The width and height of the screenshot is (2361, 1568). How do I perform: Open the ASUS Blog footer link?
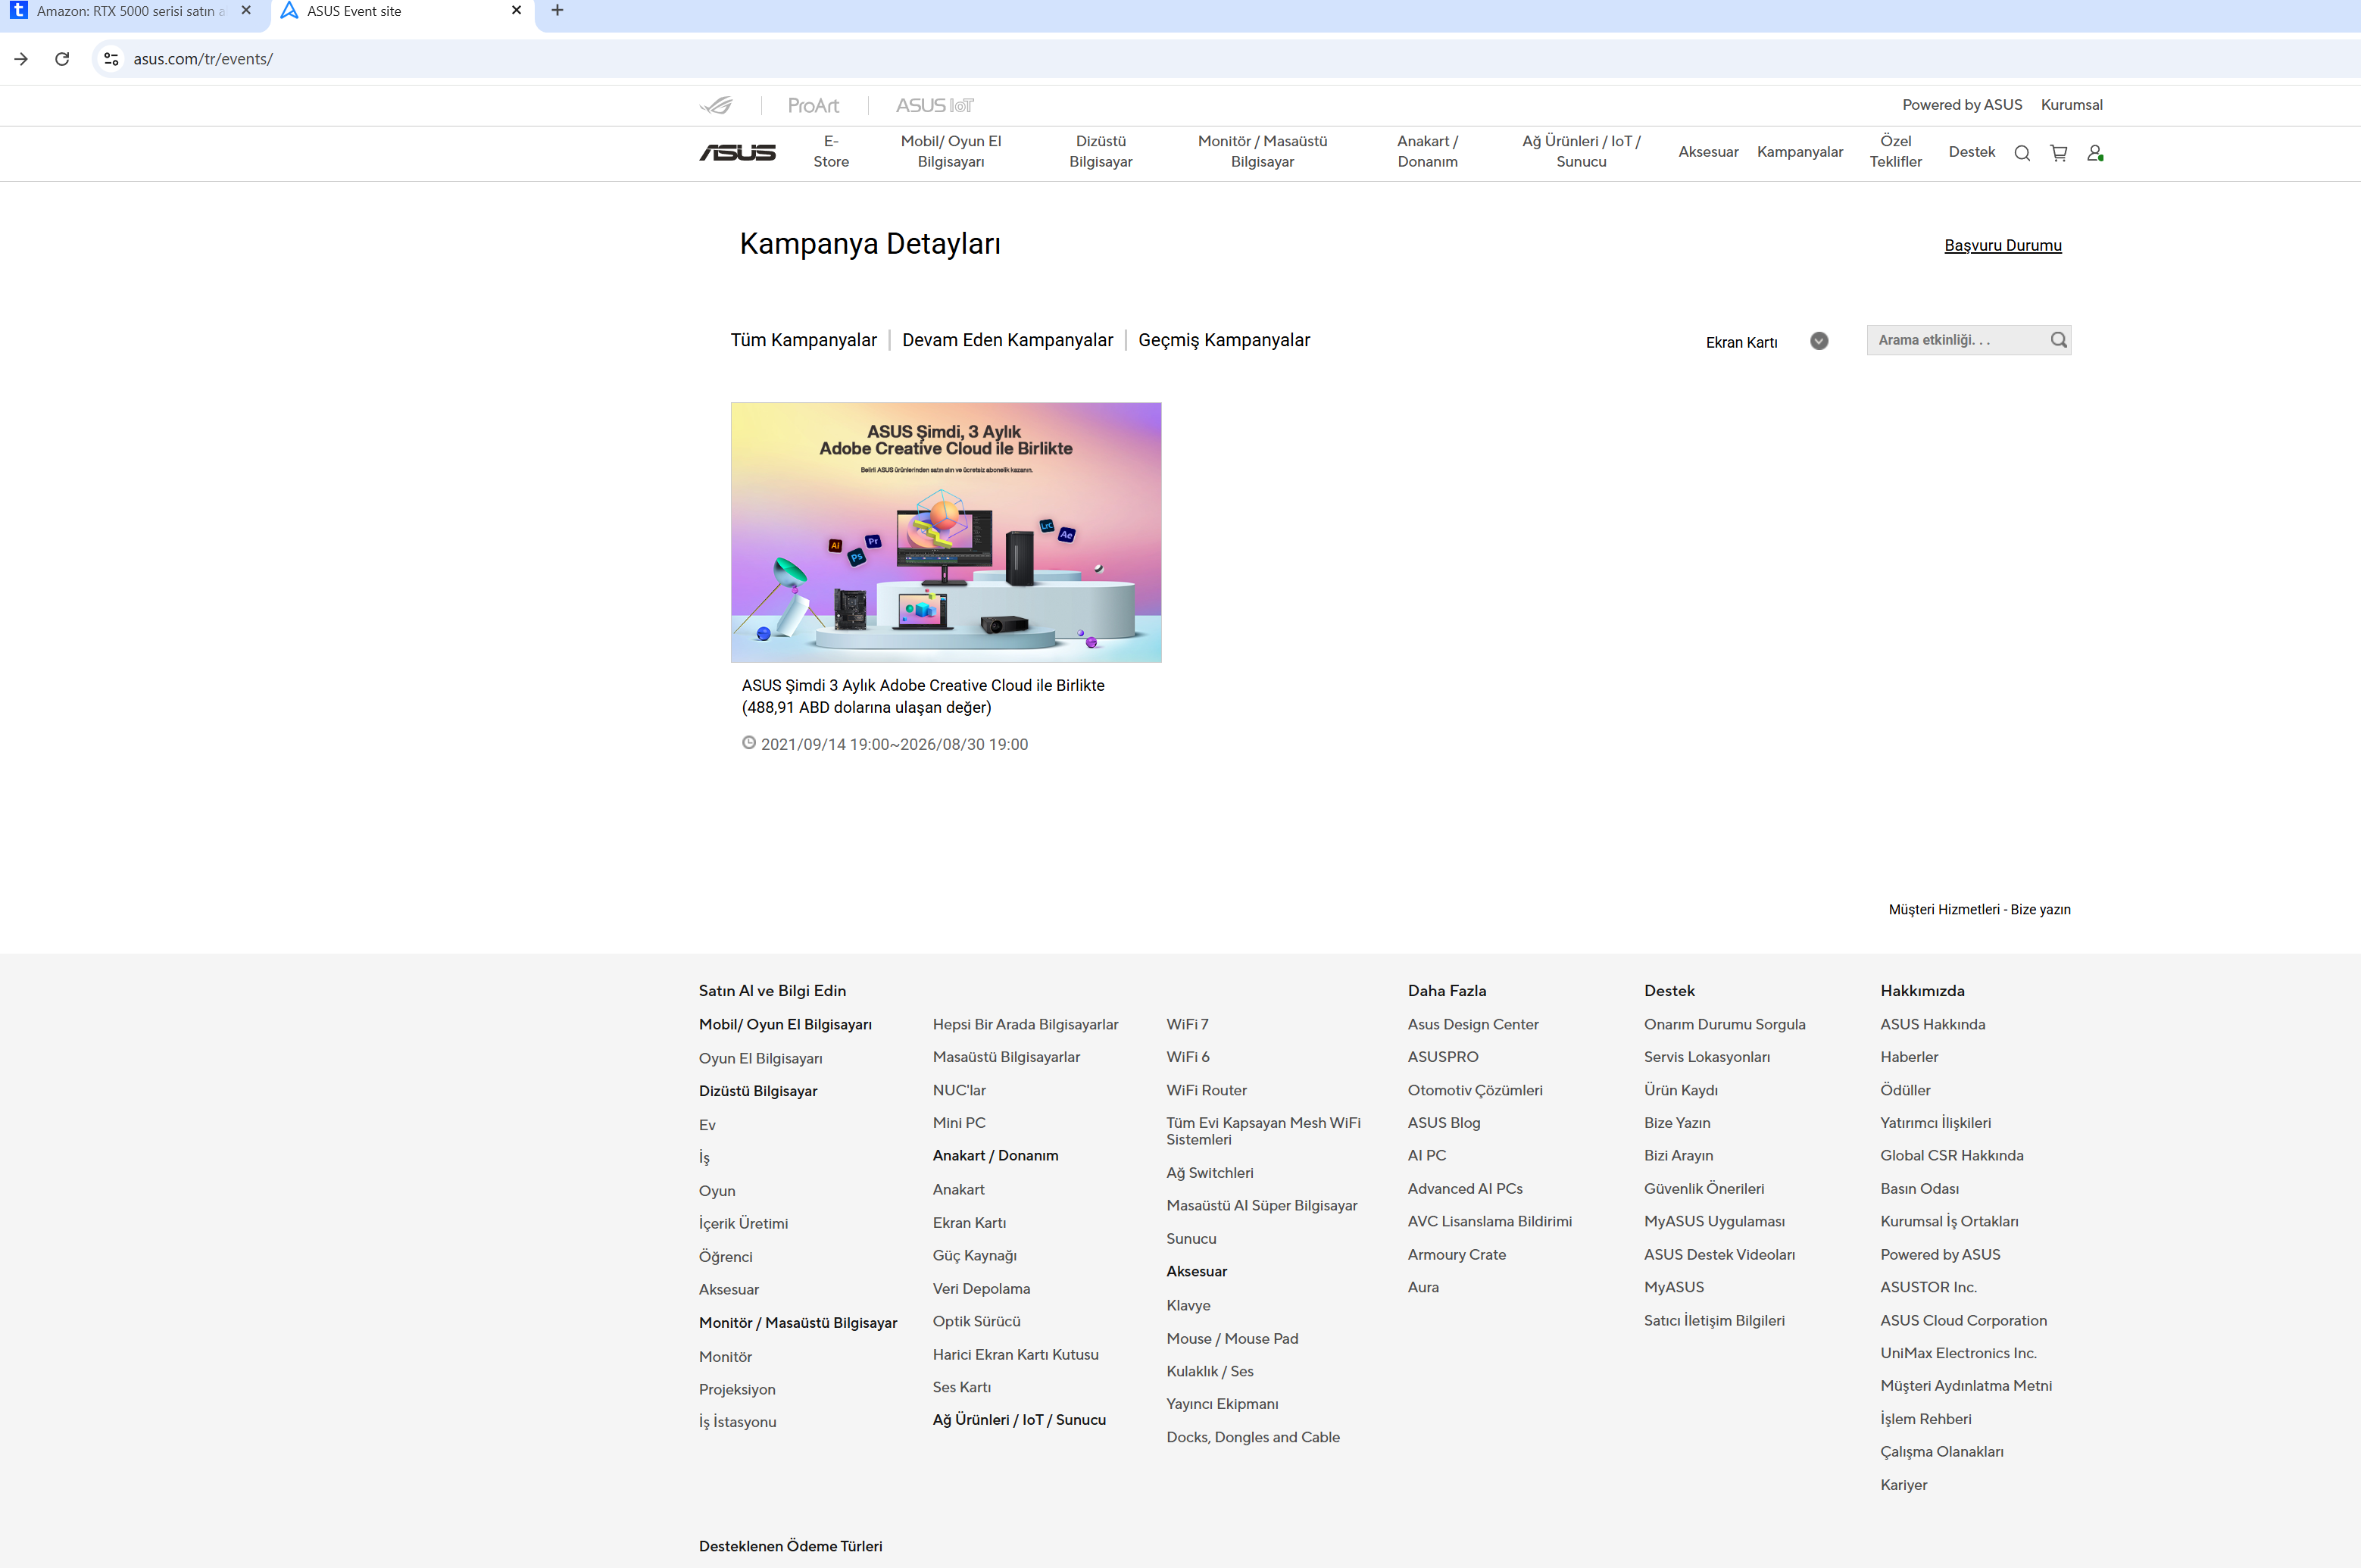click(x=1443, y=1122)
